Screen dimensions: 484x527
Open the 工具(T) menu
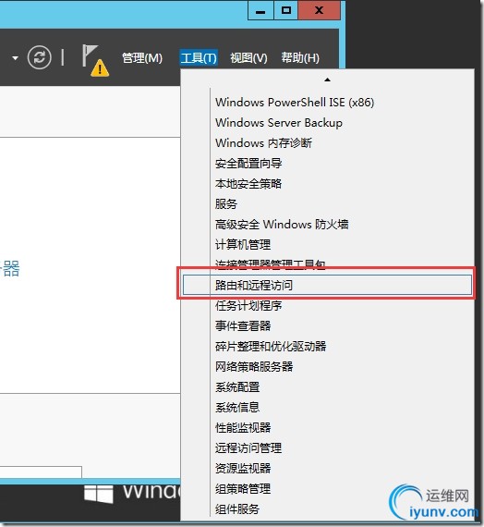[199, 58]
